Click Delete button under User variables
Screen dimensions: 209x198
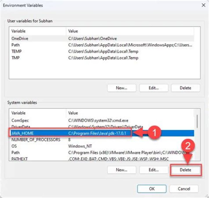click(x=185, y=88)
